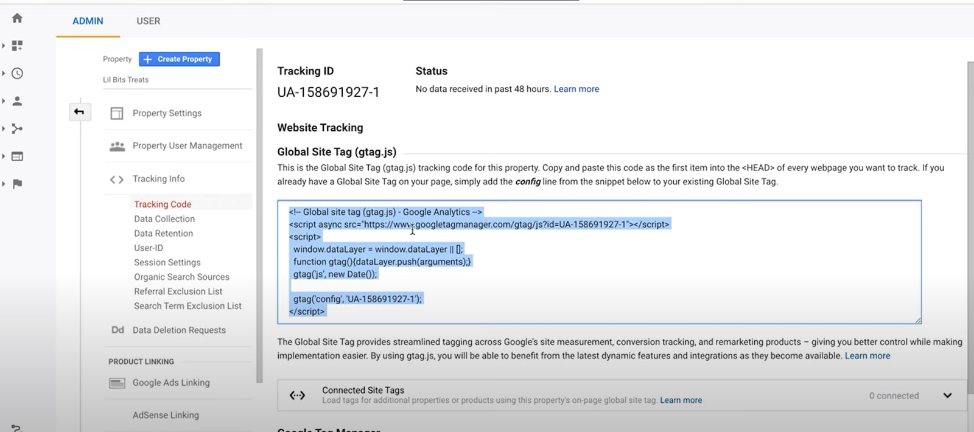This screenshot has width=974, height=432.
Task: Expand Customization section arrow in sidebar
Action: (4, 46)
